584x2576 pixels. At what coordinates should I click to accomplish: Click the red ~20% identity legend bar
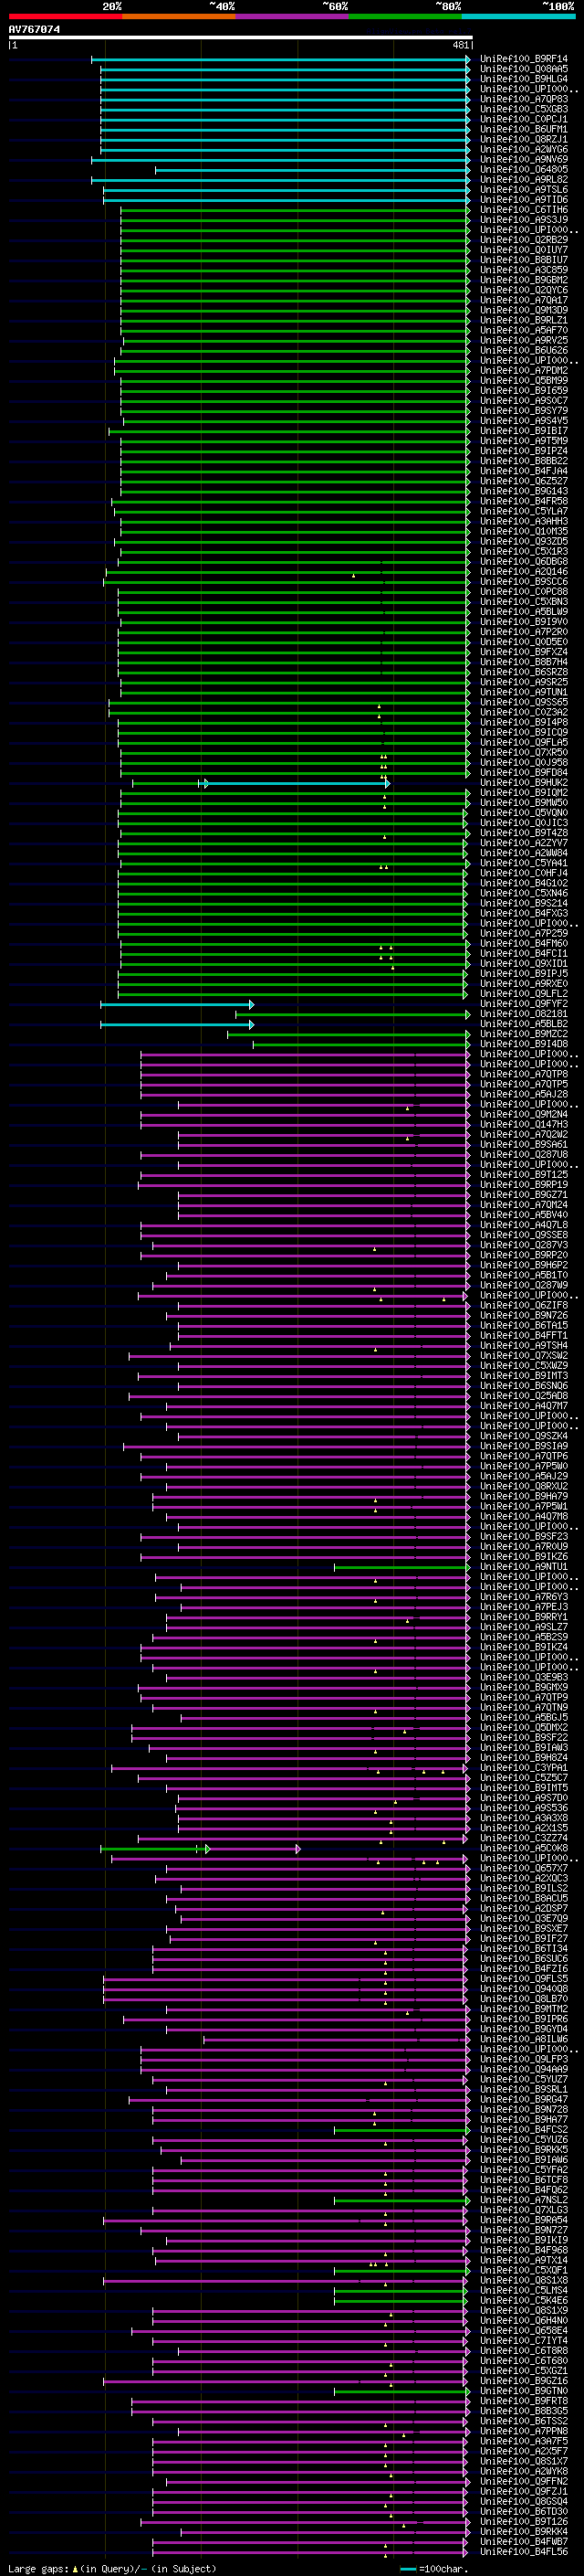pyautogui.click(x=65, y=16)
